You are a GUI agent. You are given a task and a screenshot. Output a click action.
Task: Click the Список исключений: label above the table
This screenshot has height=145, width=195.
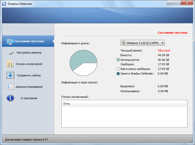pyautogui.click(x=75, y=97)
